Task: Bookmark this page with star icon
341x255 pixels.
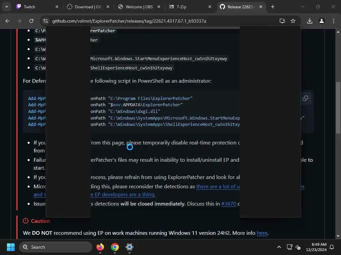Action: [x=293, y=21]
